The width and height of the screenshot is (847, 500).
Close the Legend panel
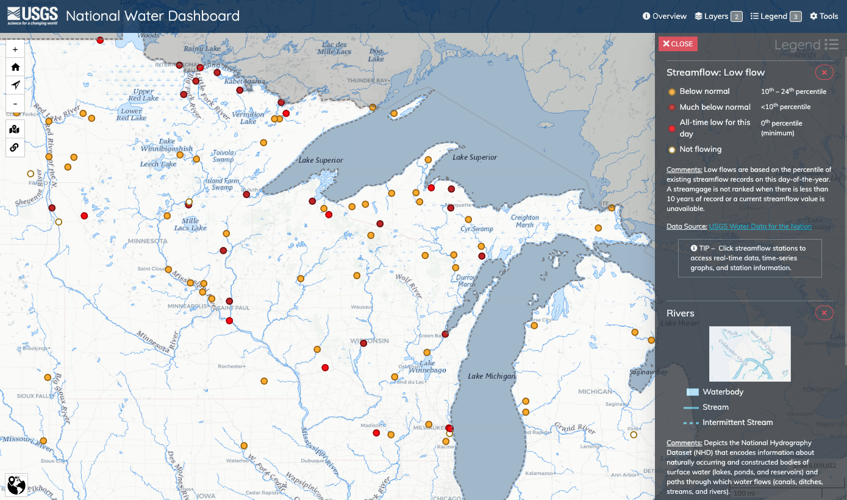(678, 44)
